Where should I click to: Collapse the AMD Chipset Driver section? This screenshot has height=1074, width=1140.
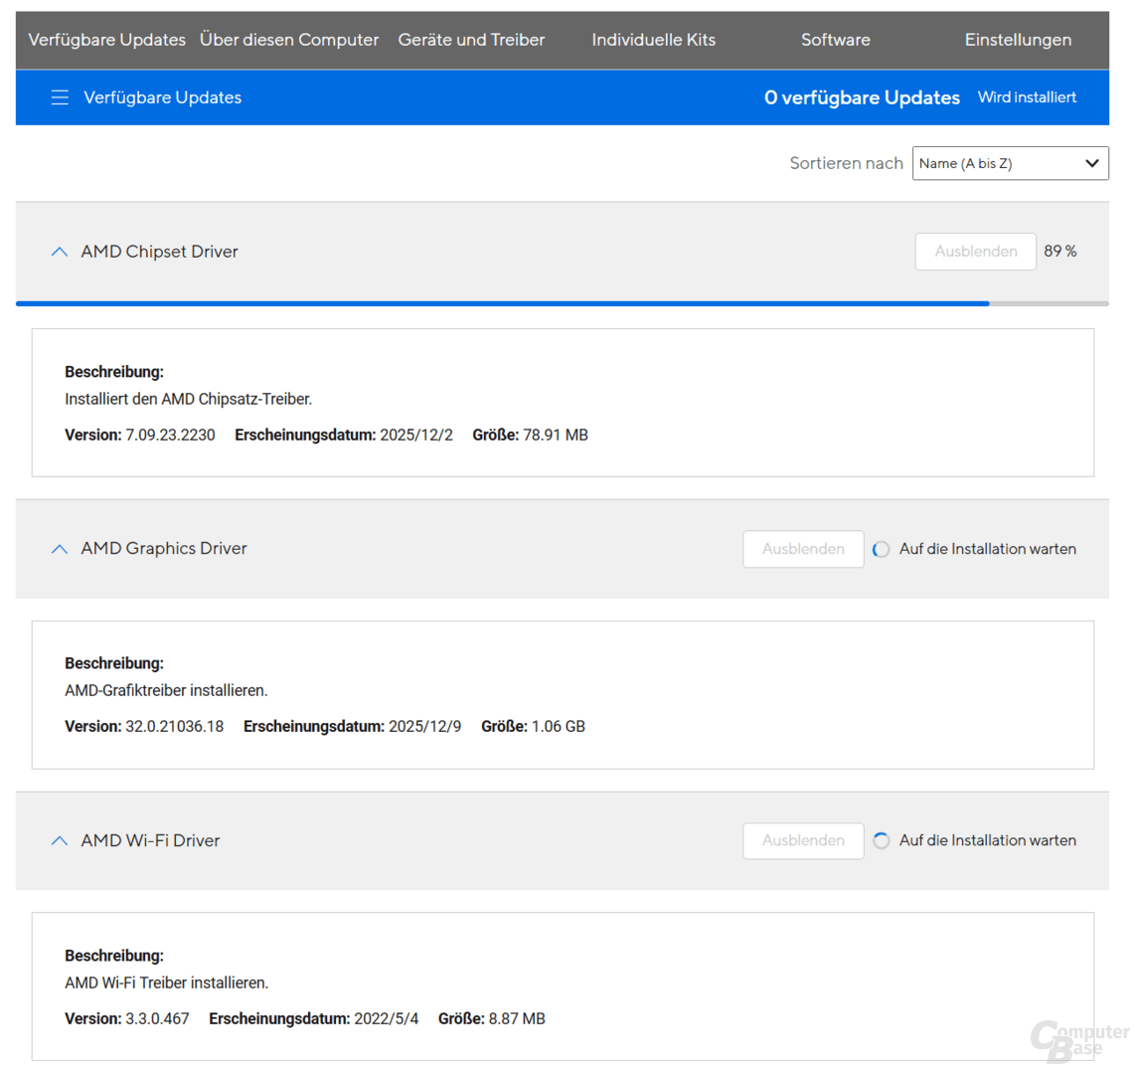click(60, 252)
